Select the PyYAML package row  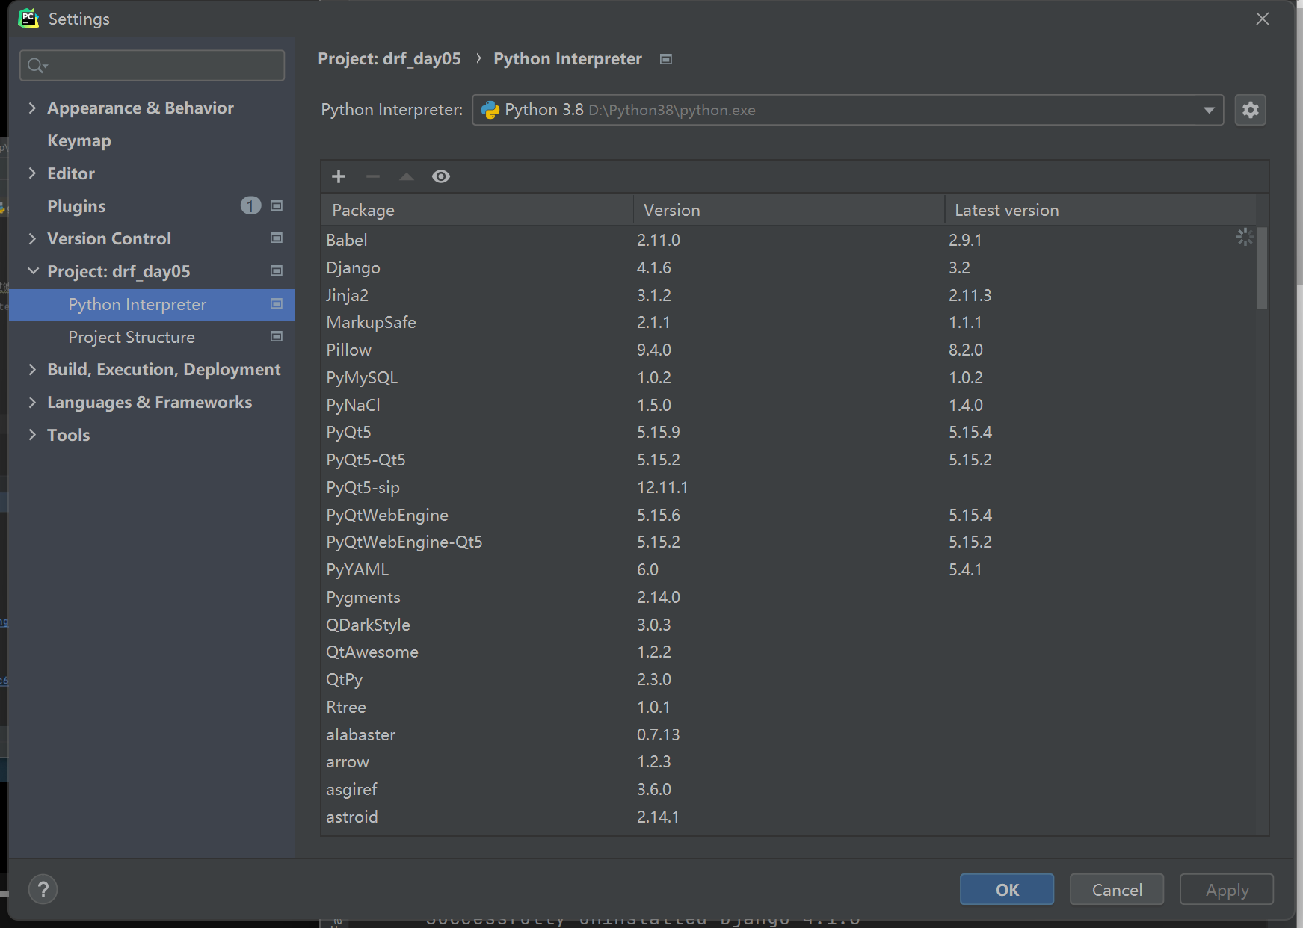tap(789, 570)
